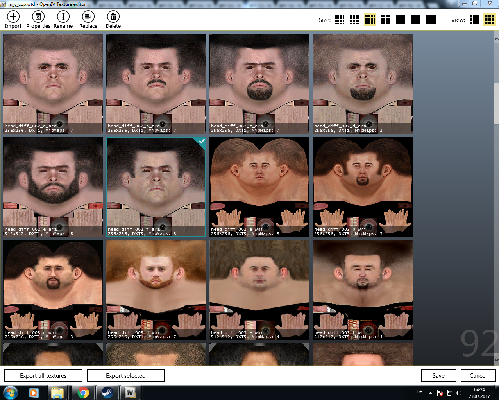499x400 pixels.
Task: Open File Explorer from taskbar
Action: 57,393
